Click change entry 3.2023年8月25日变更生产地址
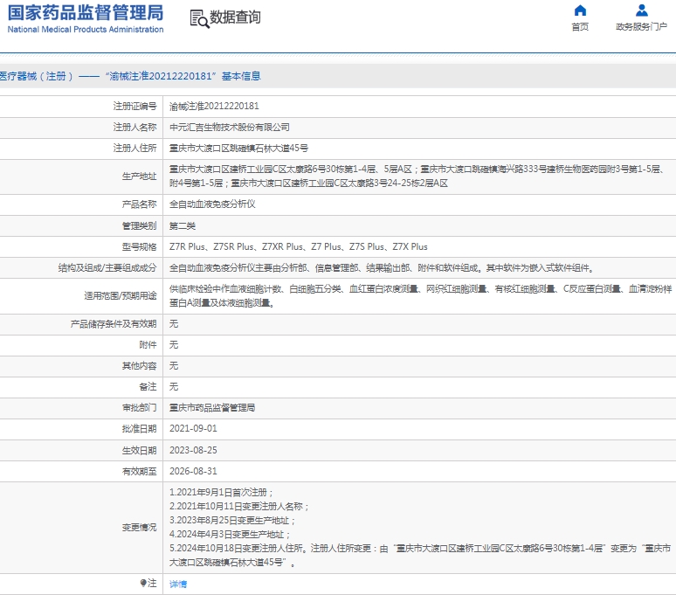Viewport: 676px width, 595px height. (x=232, y=521)
